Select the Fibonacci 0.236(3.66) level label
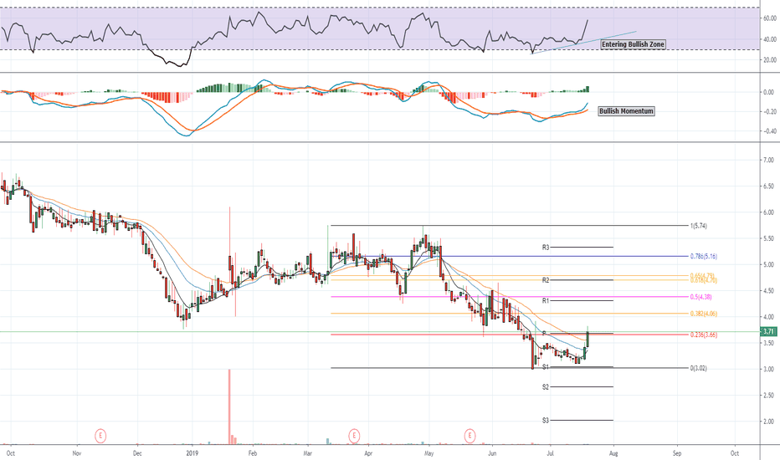This screenshot has width=780, height=460. click(x=703, y=335)
